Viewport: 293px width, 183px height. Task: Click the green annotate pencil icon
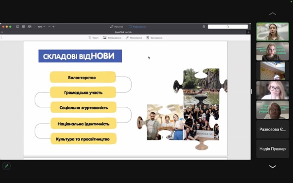(x=6, y=166)
